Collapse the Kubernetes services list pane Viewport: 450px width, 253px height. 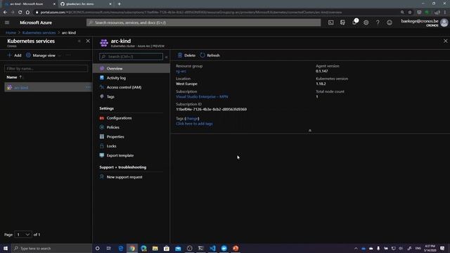point(79,41)
